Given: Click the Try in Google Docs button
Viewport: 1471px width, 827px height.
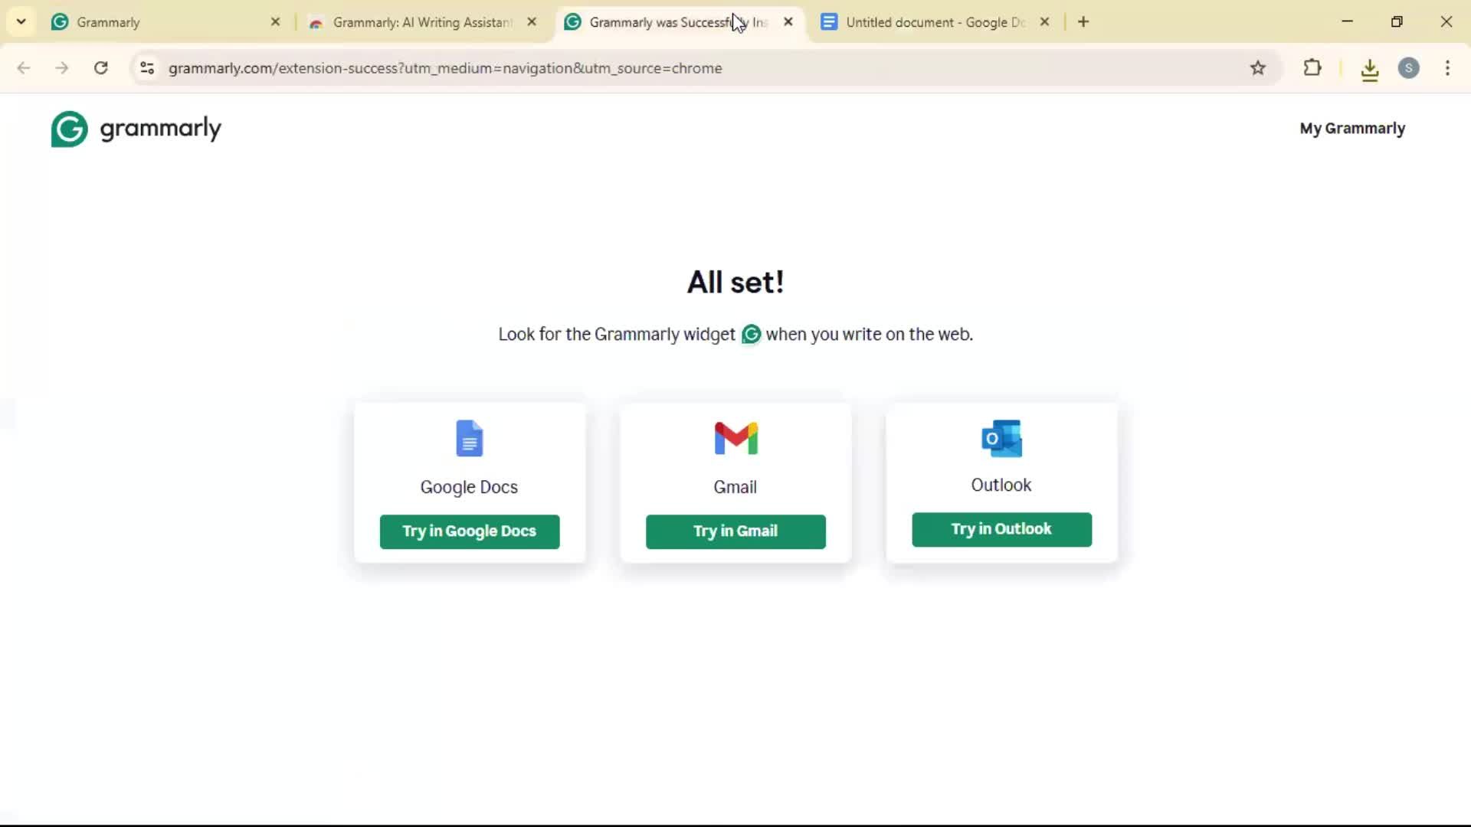Looking at the screenshot, I should point(470,531).
